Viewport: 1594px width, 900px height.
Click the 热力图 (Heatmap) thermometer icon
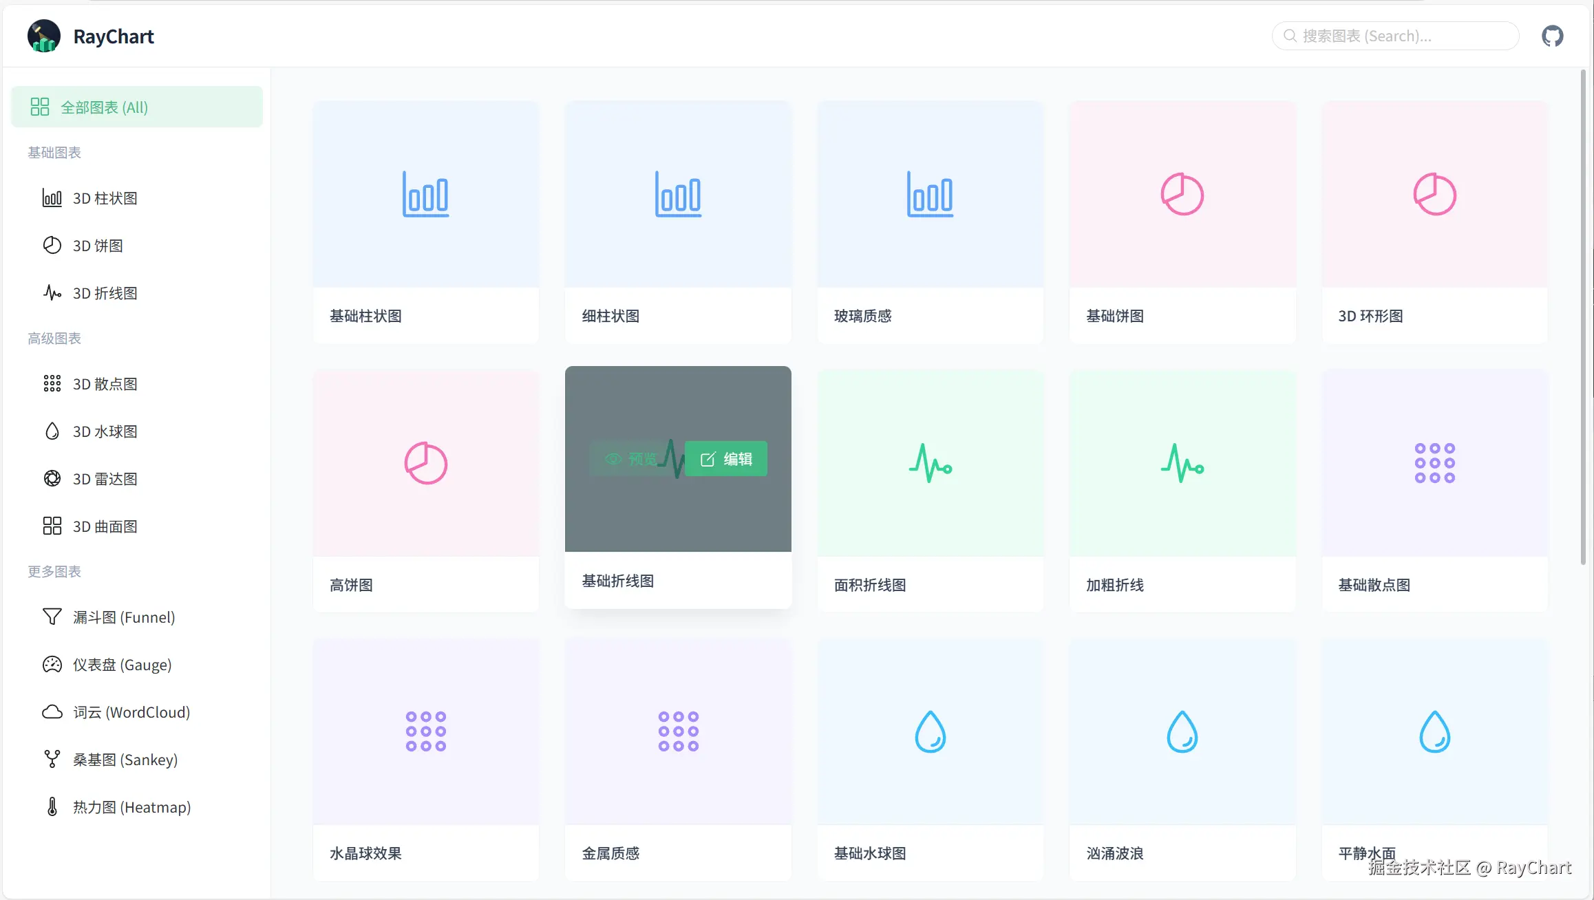point(52,807)
